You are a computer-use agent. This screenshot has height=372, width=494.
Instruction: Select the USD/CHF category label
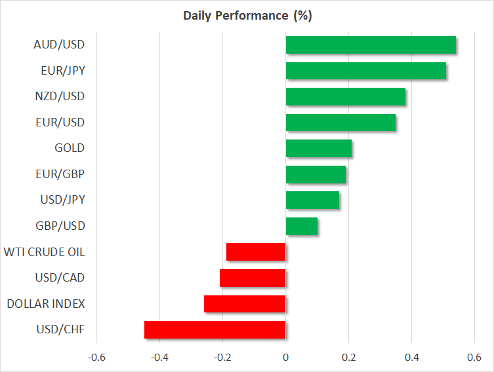[x=60, y=329]
